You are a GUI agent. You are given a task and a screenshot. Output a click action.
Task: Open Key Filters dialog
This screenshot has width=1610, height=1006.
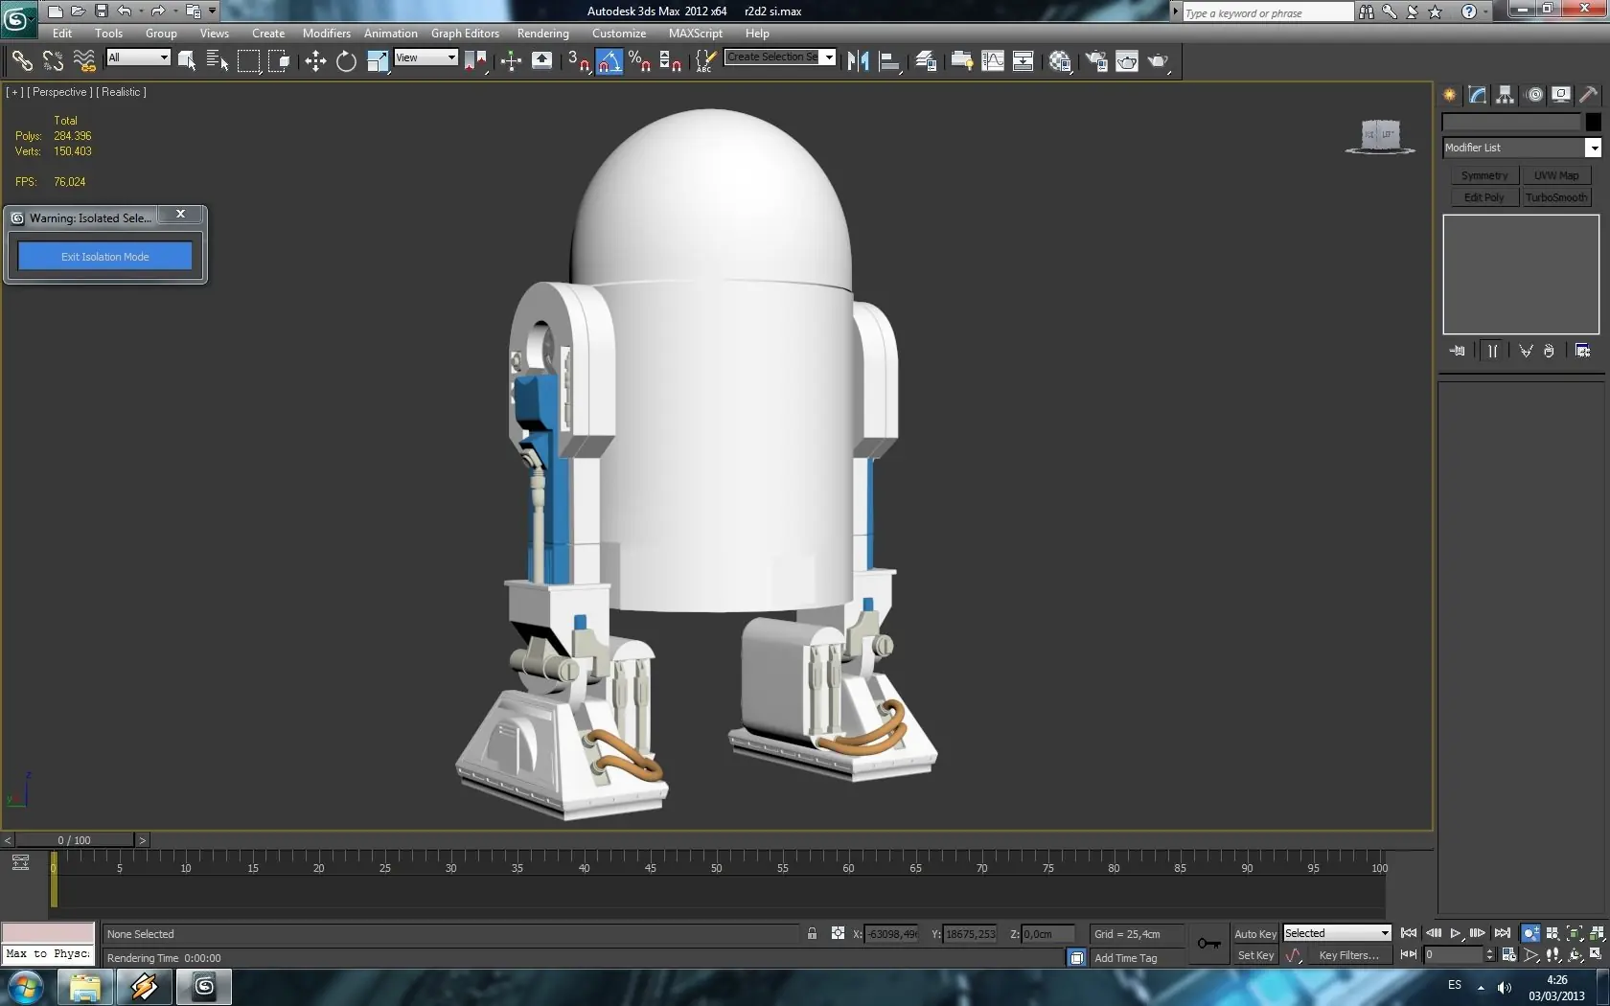click(1349, 955)
